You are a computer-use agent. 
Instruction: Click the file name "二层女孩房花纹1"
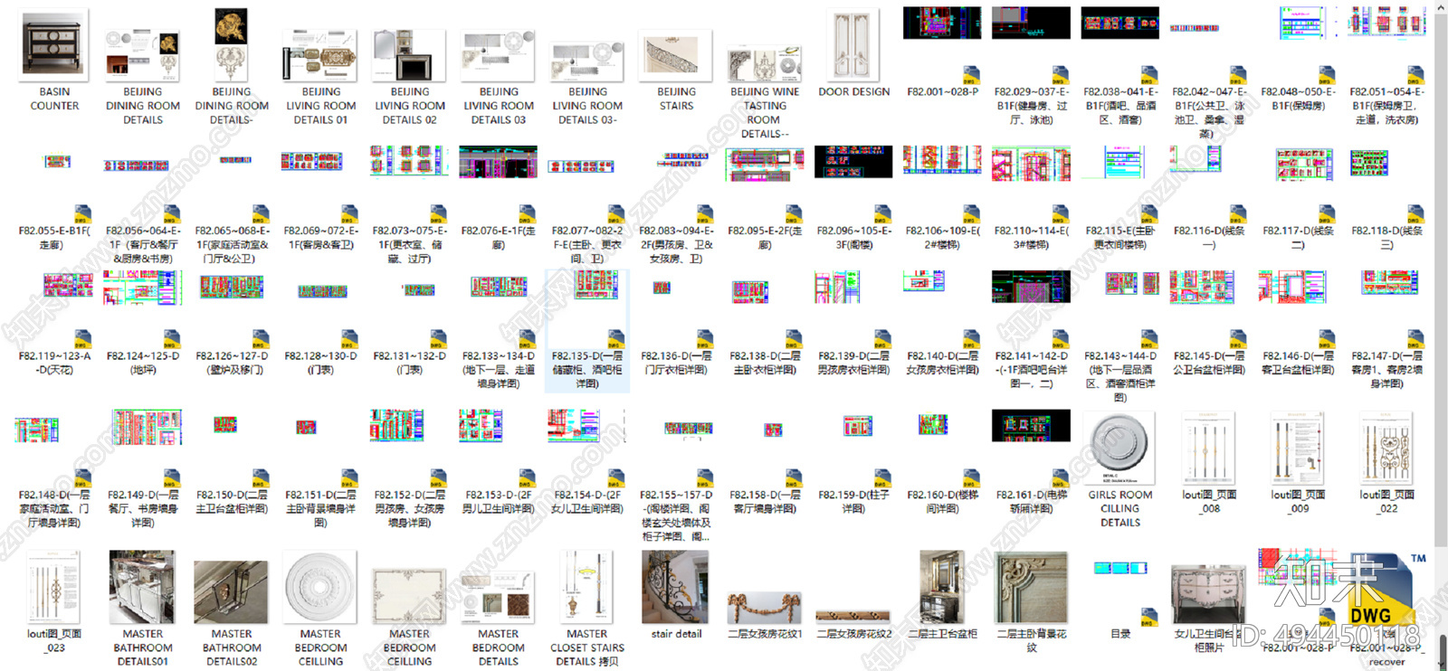(765, 634)
